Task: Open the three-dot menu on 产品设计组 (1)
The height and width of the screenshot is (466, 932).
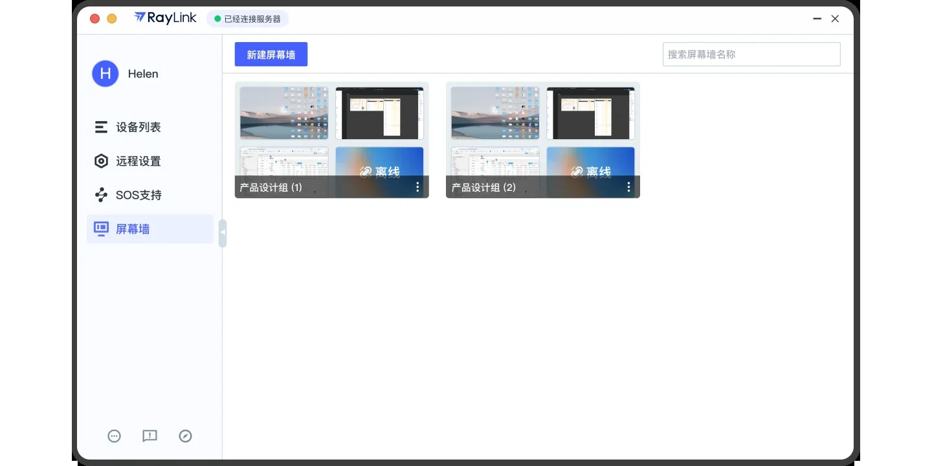Action: coord(417,187)
